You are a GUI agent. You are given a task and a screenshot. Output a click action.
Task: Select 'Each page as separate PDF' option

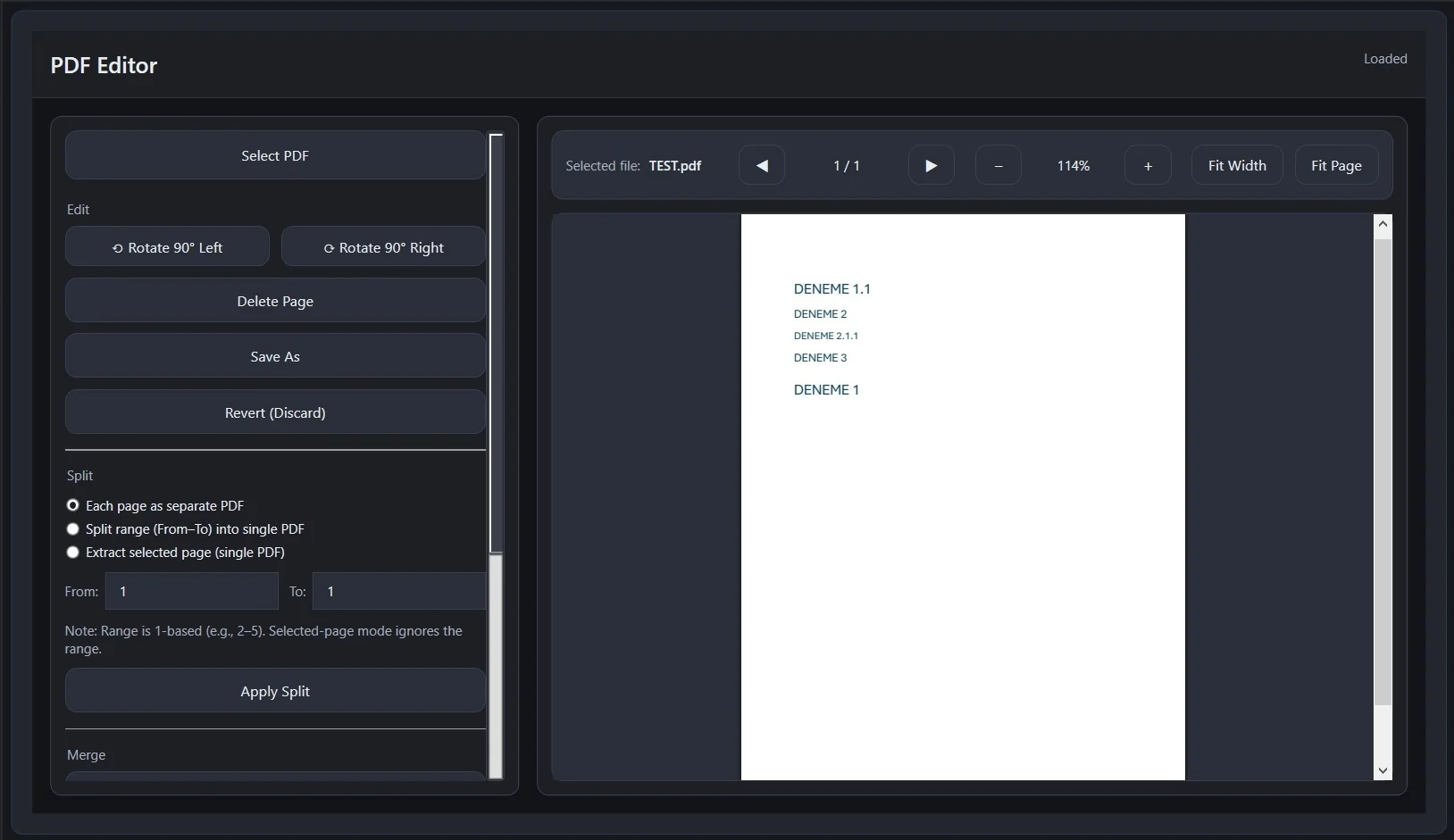[x=72, y=505]
